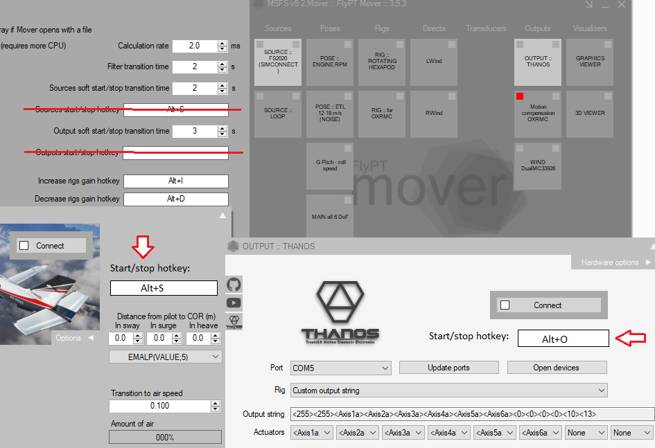Click the Calculation rate stepper arrows
This screenshot has height=448, width=655.
tap(222, 46)
